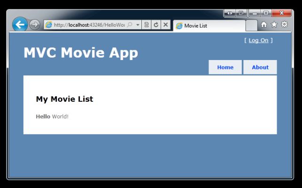Screen dimensions: 302x188
Task: Stop loading with the X icon
Action: coord(165,25)
